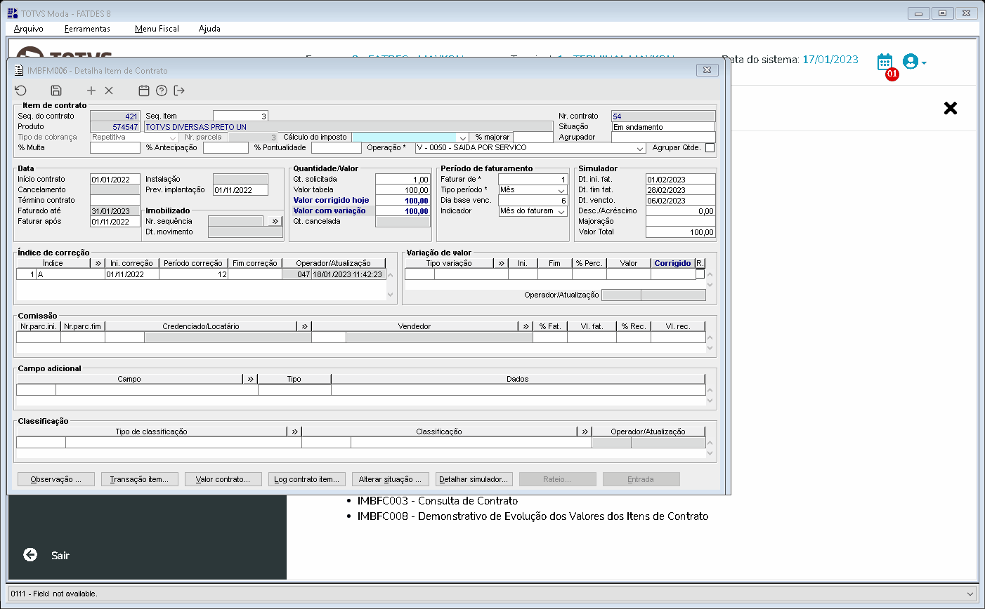This screenshot has width=985, height=609.
Task: Exit the form using the exit arrow icon
Action: (179, 91)
